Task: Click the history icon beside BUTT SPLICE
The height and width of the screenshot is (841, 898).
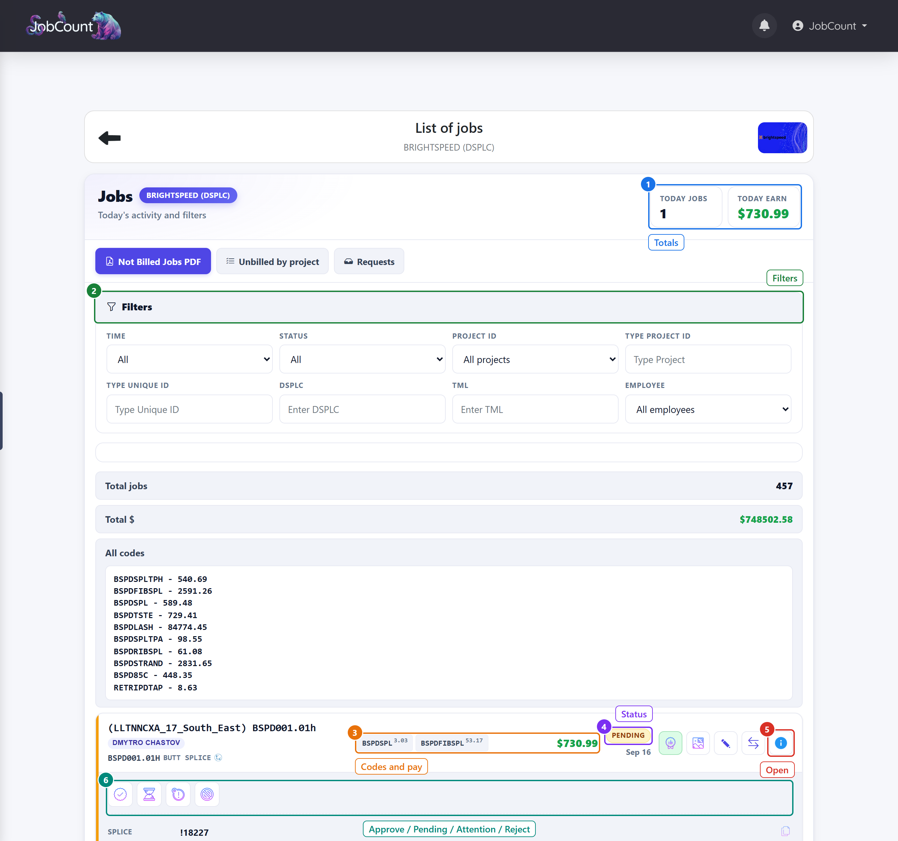Action: (x=218, y=757)
